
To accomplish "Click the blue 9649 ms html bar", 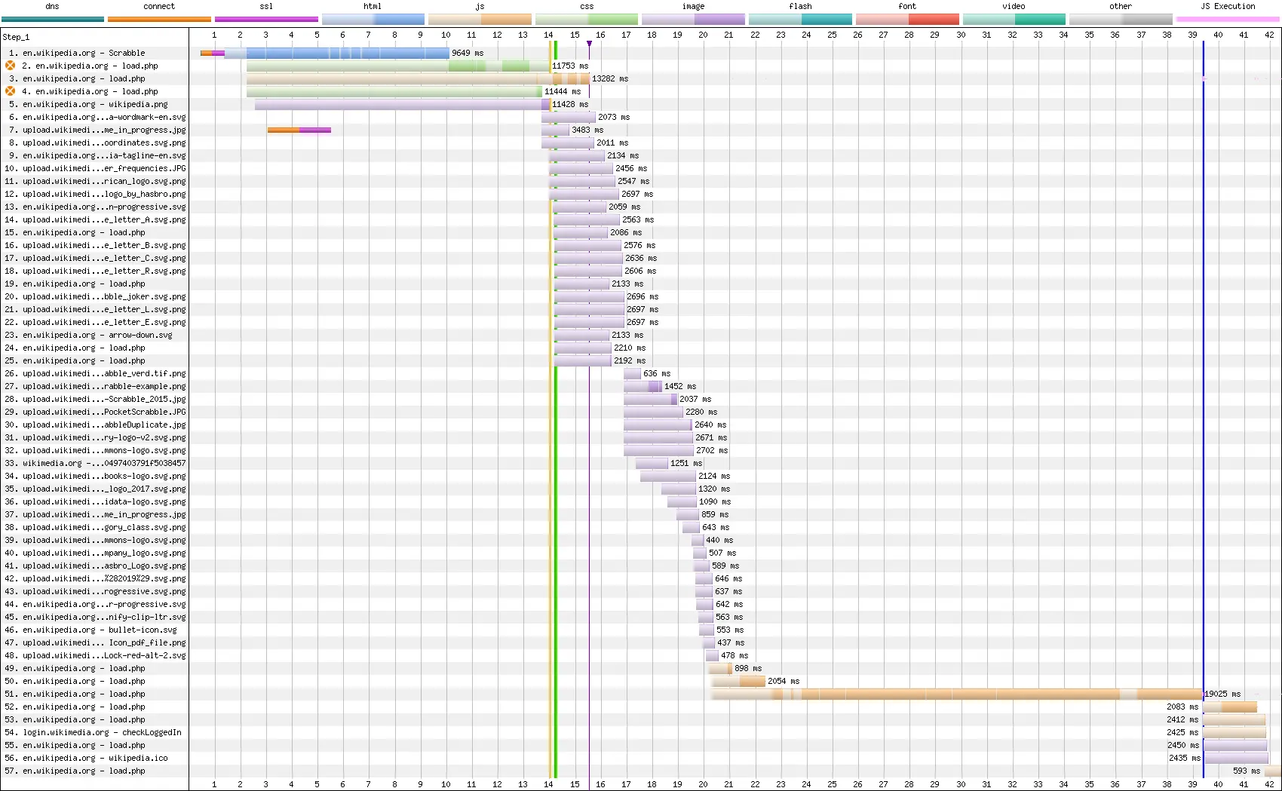I will point(347,53).
